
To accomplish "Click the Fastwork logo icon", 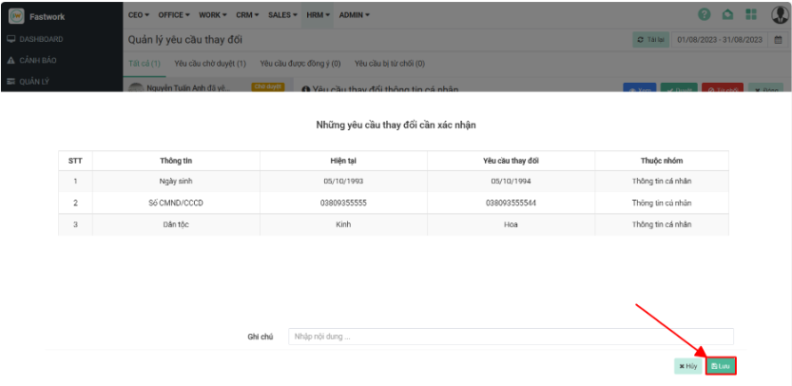I will (16, 15).
